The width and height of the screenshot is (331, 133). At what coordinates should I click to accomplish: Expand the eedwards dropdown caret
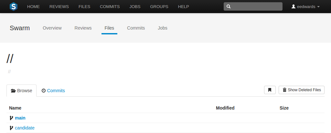tap(318, 7)
